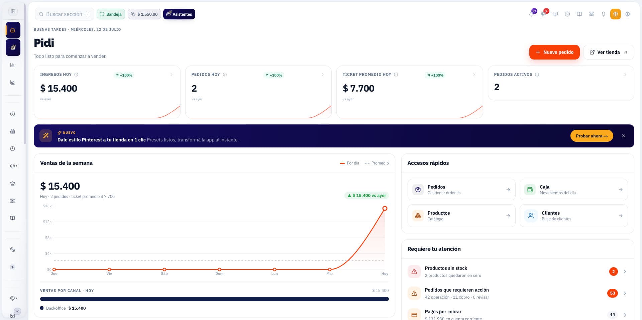Click the gear with play icon in header
Viewport: 642px width, 320px height.
[628, 14]
